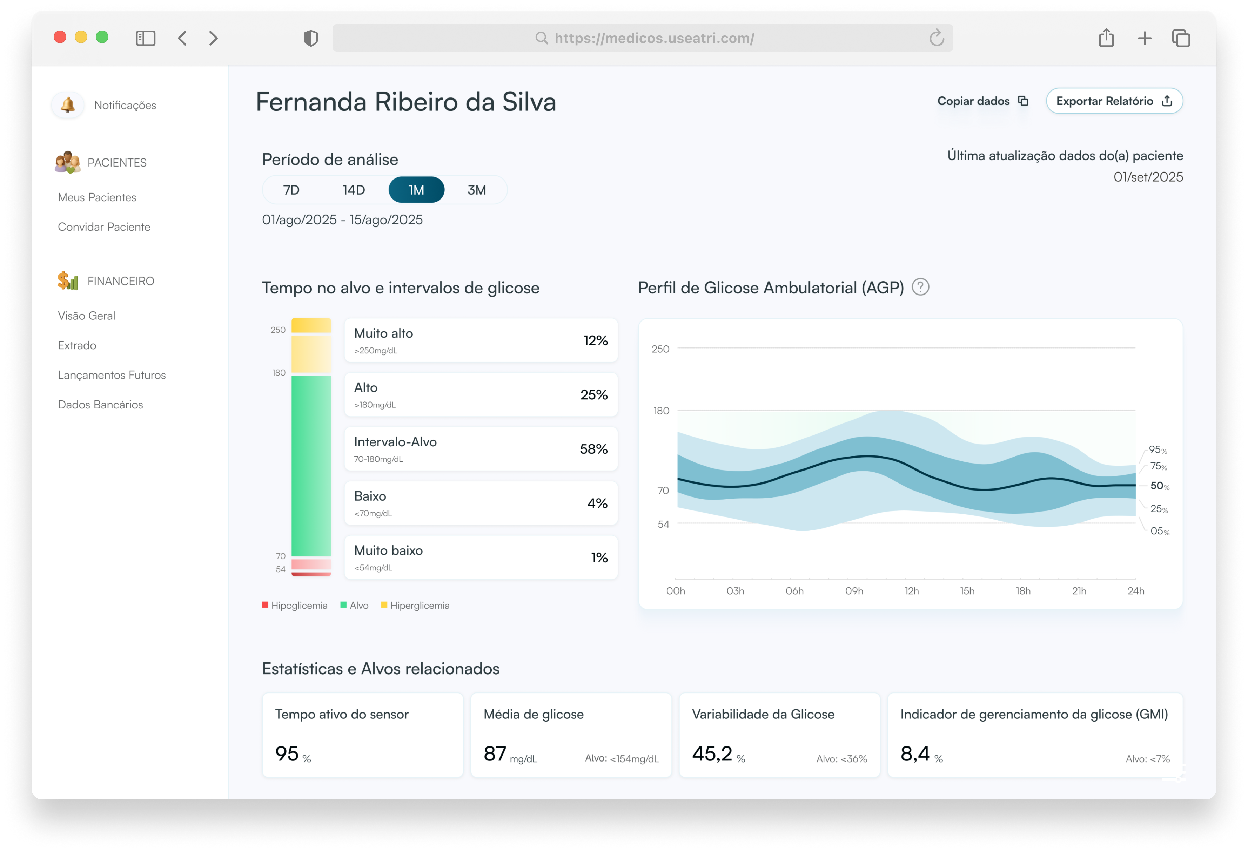Screen dimensions: 1248x852
Task: Select the 7D analysis period
Action: [x=291, y=190]
